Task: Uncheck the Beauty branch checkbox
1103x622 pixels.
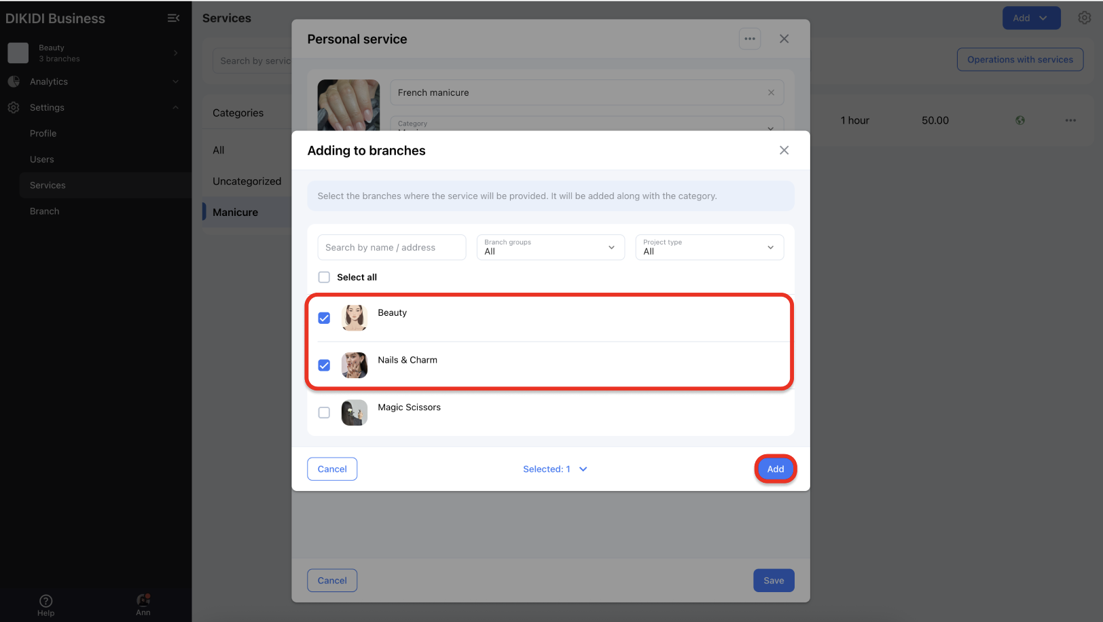Action: 324,318
